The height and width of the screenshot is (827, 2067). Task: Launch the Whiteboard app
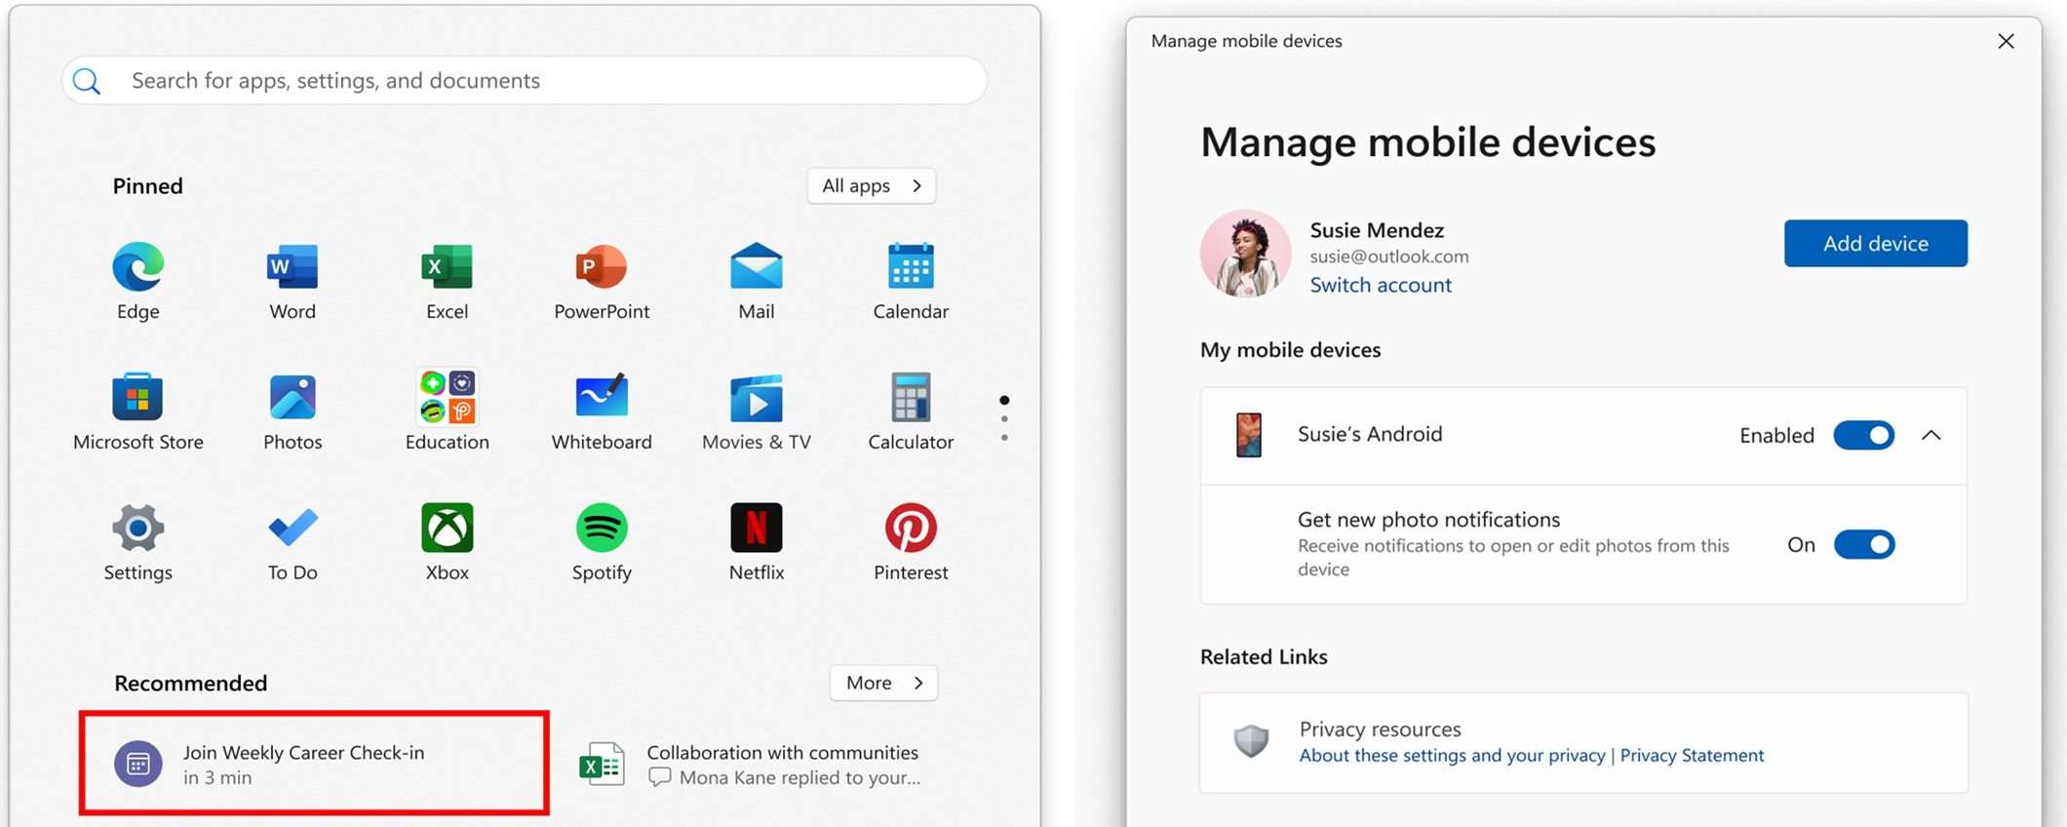602,412
